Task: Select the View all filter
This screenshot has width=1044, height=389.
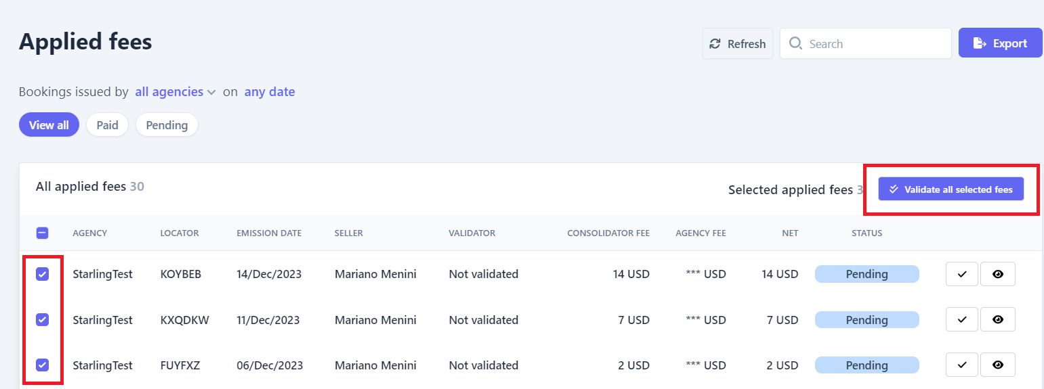Action: 49,125
